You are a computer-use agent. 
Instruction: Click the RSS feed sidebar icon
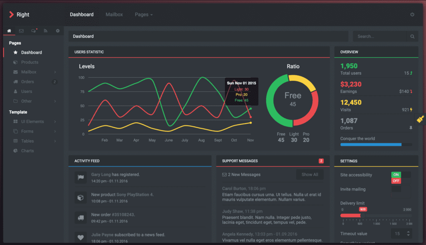(46, 31)
